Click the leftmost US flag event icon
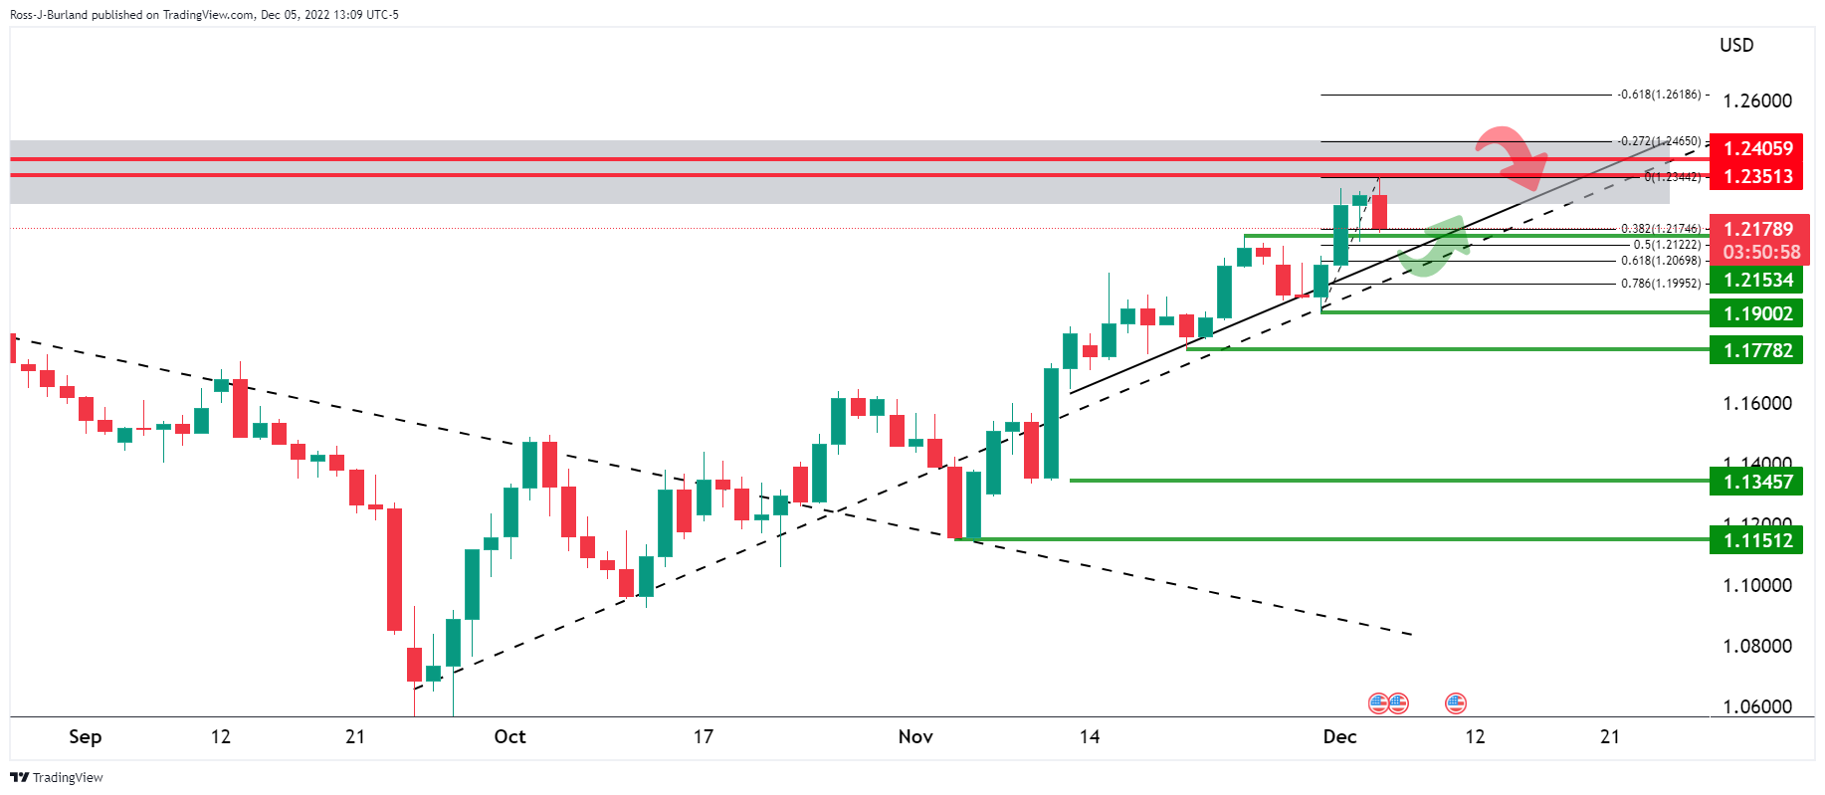 click(x=1378, y=703)
